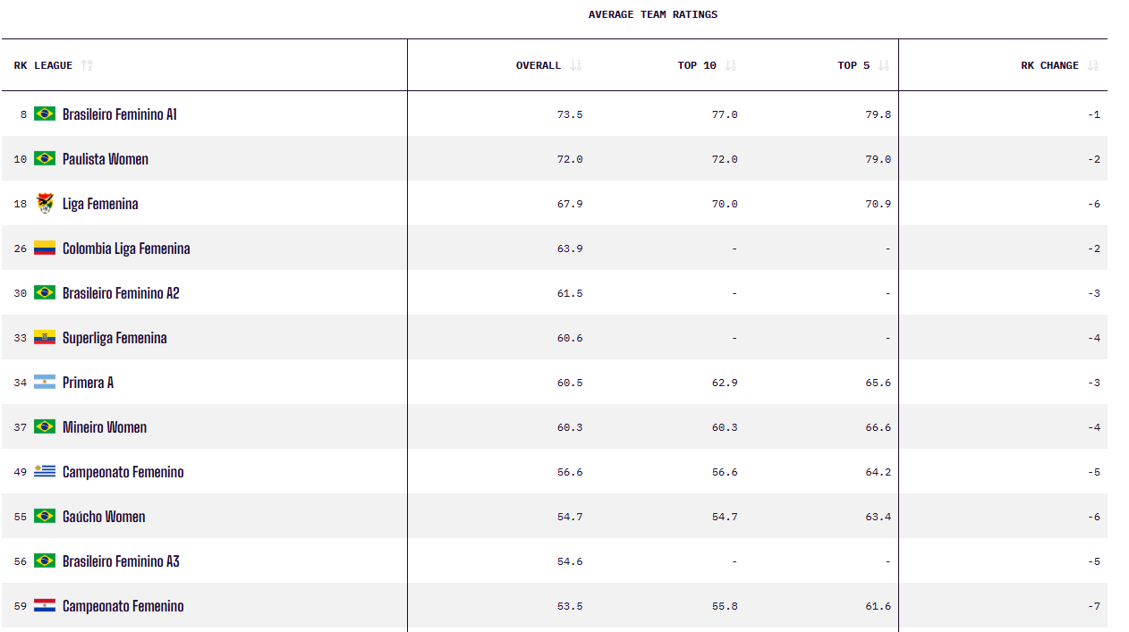
Task: Click Uruguay flag beside rank 49 Campeonato Femenino
Action: coord(45,471)
